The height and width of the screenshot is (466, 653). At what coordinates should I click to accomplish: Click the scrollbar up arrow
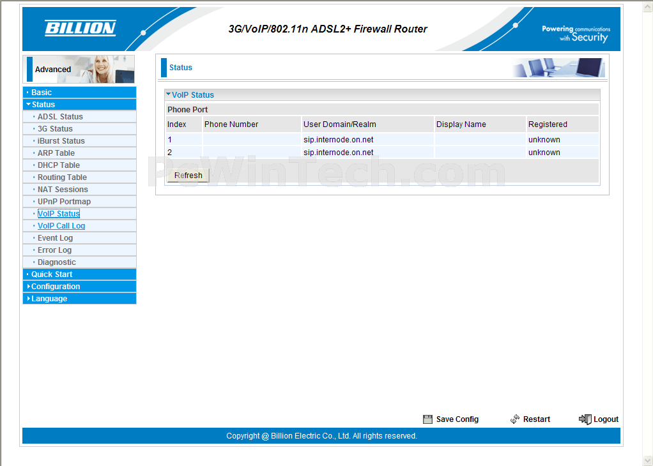pos(648,6)
